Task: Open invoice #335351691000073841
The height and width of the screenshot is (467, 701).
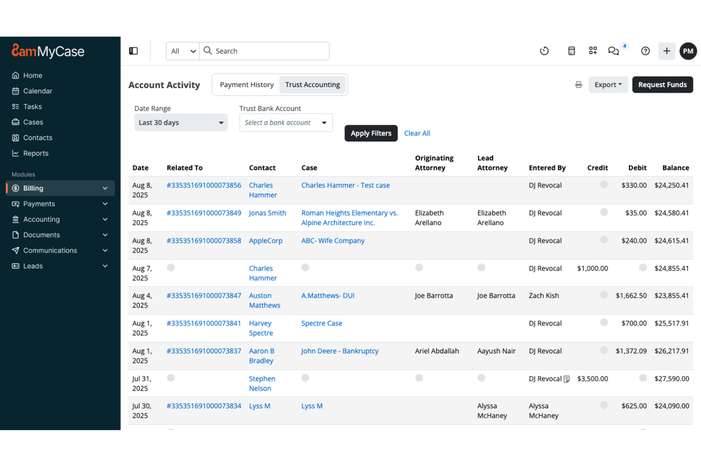Action: (204, 324)
